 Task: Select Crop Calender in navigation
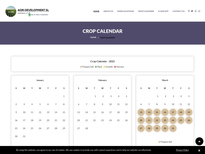pyautogui.click(x=146, y=11)
